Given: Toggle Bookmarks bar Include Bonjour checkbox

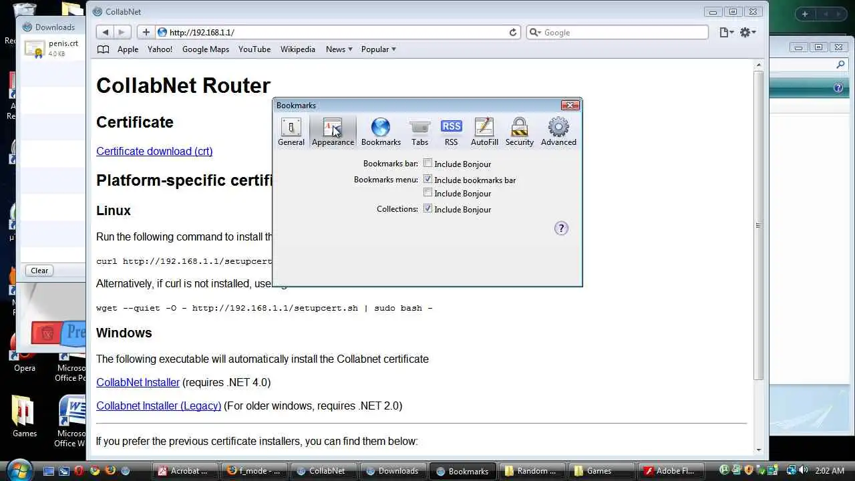Looking at the screenshot, I should point(428,164).
